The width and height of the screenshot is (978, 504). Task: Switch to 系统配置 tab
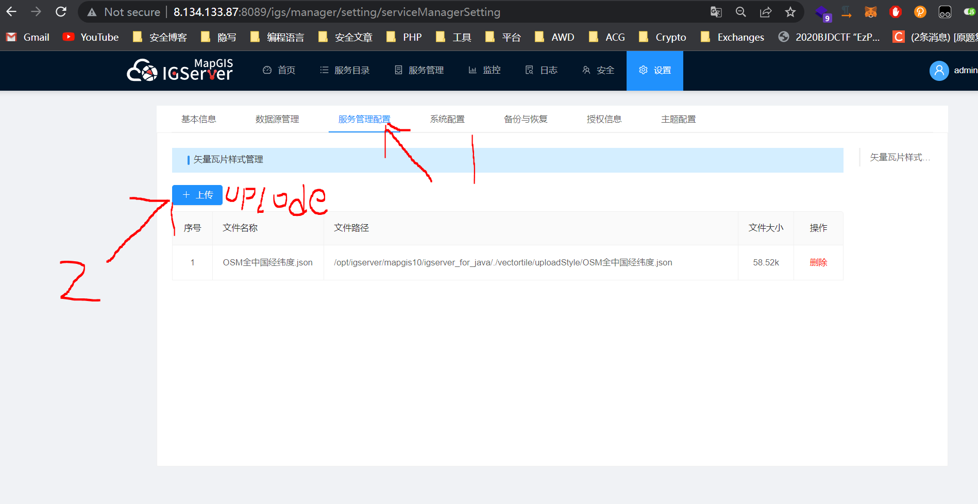[447, 119]
